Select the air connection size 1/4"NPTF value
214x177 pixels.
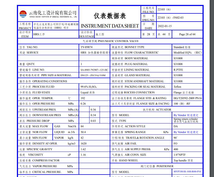(x=180, y=155)
